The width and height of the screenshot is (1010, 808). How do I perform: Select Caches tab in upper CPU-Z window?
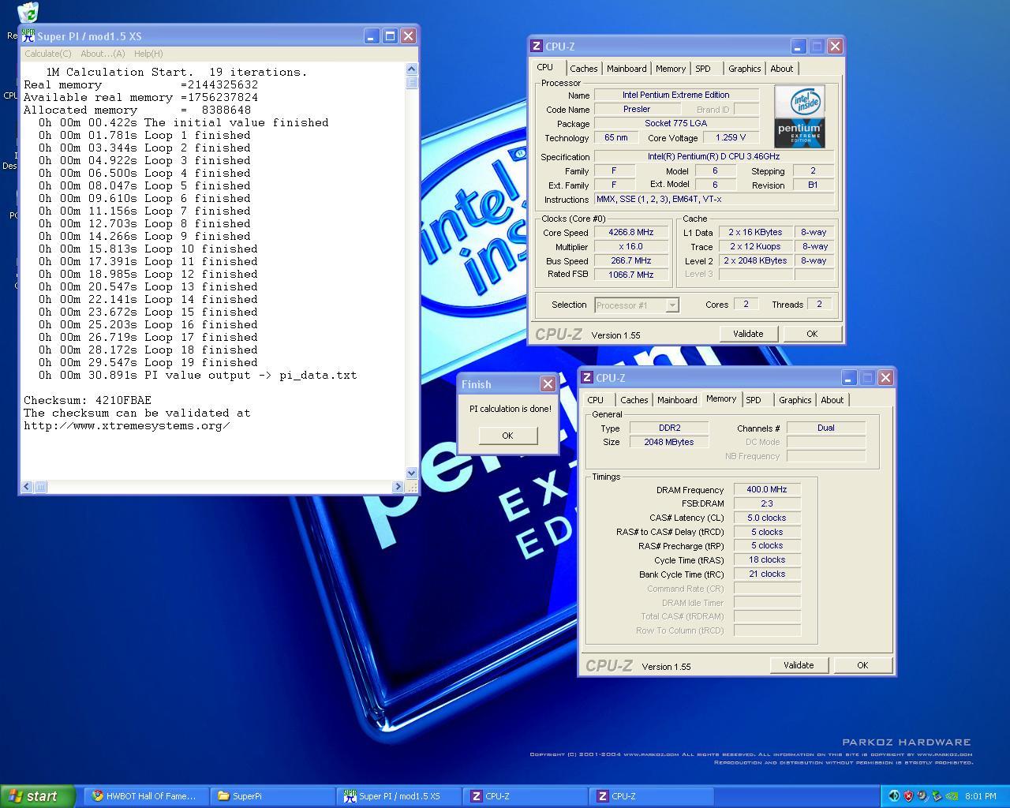[583, 69]
